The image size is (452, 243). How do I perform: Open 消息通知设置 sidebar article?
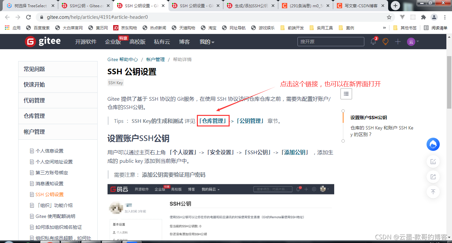pos(49,184)
